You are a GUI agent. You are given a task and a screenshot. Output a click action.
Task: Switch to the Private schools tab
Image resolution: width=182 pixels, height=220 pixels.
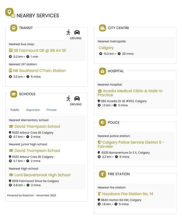[x=51, y=110]
